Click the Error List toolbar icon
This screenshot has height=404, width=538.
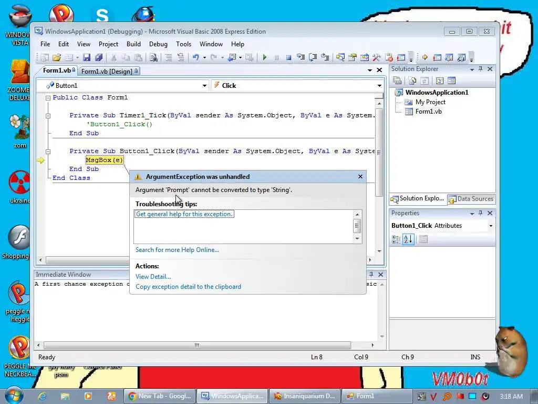[389, 57]
